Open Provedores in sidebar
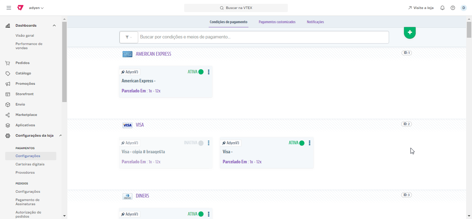 point(25,173)
